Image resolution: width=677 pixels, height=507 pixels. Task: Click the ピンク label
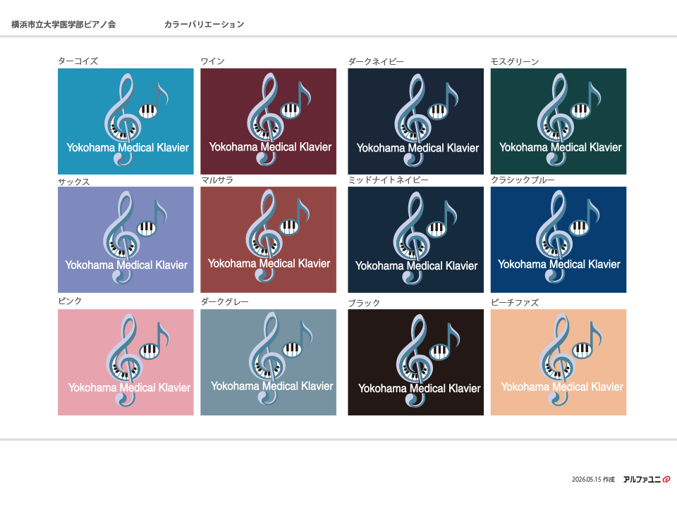[70, 301]
